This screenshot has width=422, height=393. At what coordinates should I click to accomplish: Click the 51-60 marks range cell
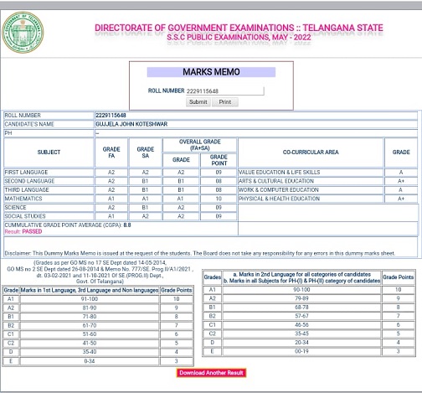(90, 334)
